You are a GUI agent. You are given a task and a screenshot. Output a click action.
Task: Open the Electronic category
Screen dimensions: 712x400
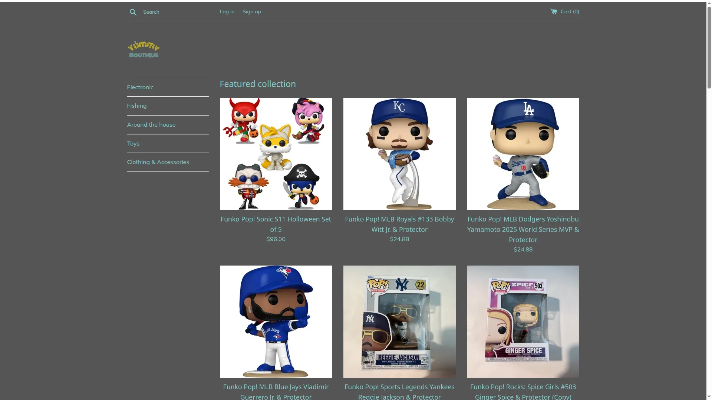coord(140,87)
